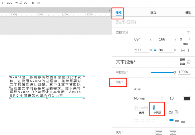Image resolution: width=195 pixels, height=135 pixels.
Task: Click the 线段 line spacing field 15 (auto)
Action: (x=141, y=108)
